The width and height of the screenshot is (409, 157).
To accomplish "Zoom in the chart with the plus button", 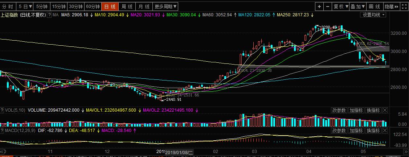I will (319, 7).
